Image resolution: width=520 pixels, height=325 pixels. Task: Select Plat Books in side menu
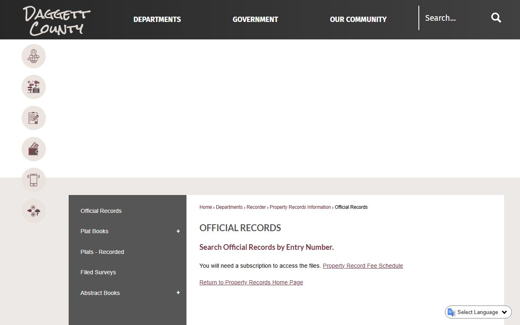tap(94, 231)
